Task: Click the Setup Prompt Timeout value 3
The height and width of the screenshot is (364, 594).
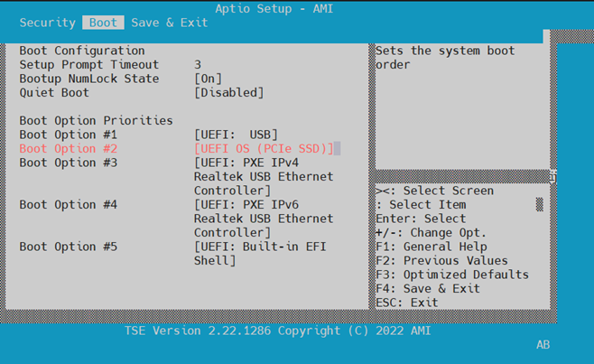Action: pos(198,65)
